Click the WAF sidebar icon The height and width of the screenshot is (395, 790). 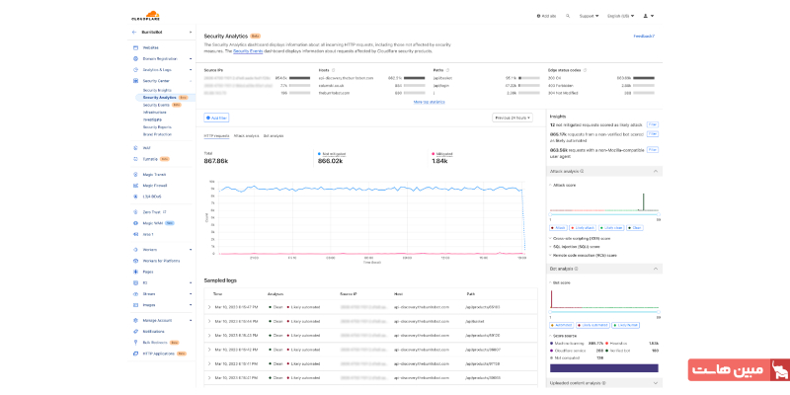(135, 148)
